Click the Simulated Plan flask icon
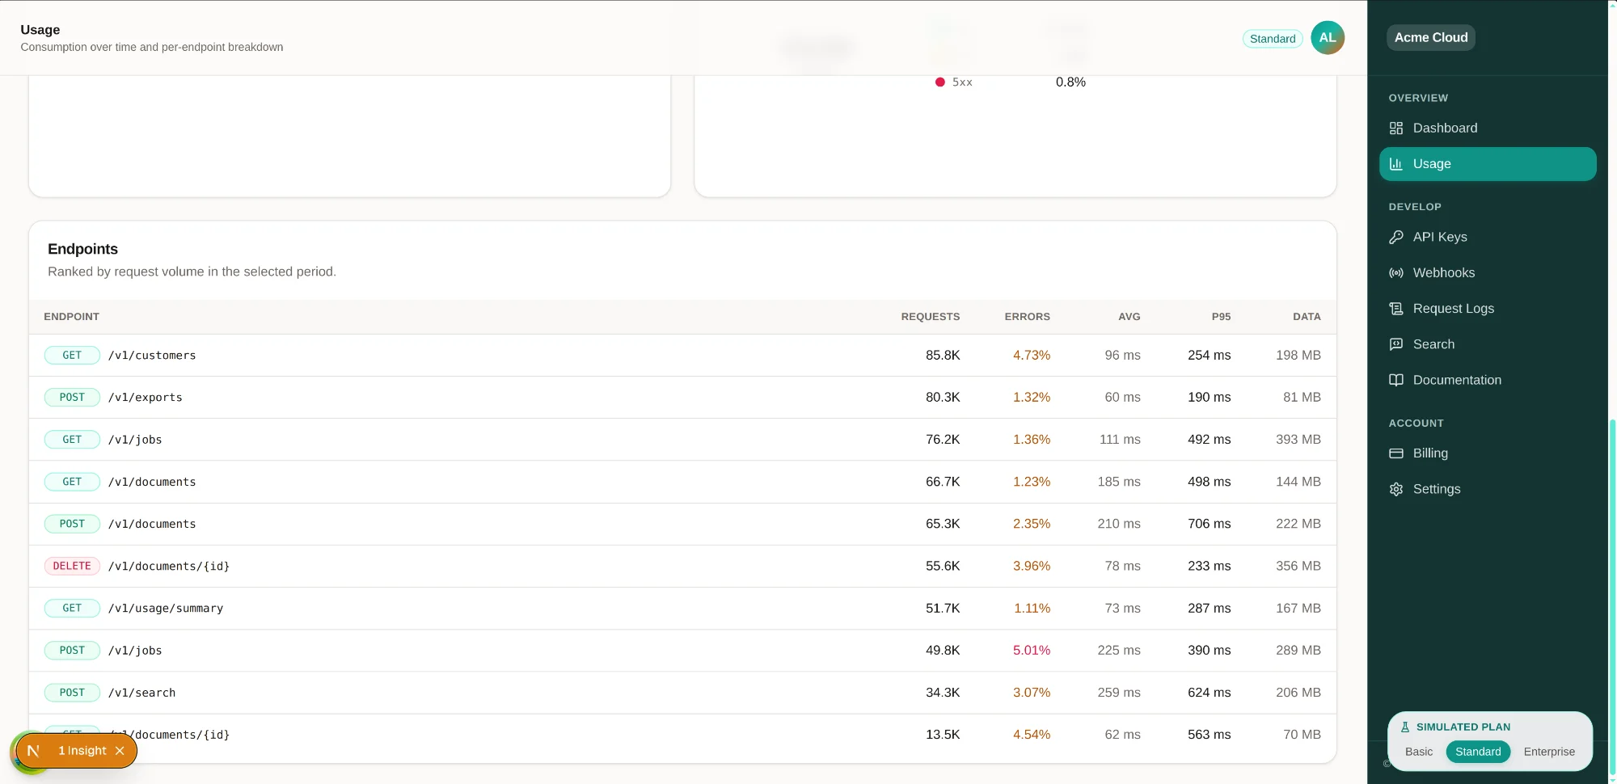Viewport: 1617px width, 784px height. [x=1405, y=727]
